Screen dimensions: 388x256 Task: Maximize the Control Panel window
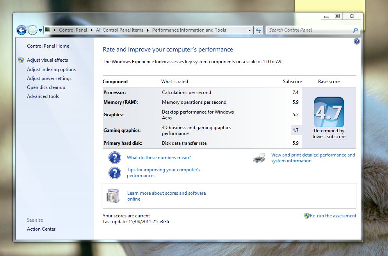[x=337, y=16]
